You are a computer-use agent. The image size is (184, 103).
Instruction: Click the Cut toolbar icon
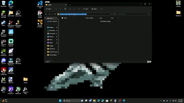point(56,9)
